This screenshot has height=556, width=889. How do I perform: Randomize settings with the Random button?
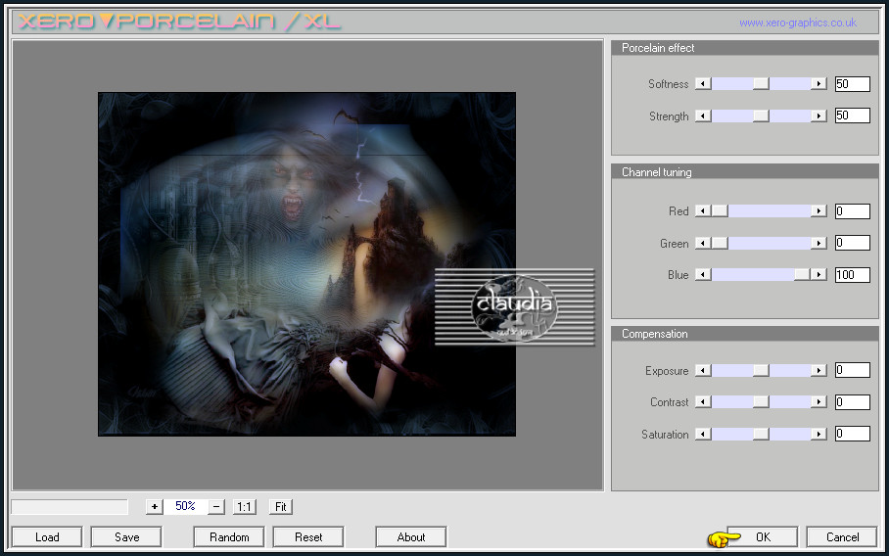(x=229, y=536)
